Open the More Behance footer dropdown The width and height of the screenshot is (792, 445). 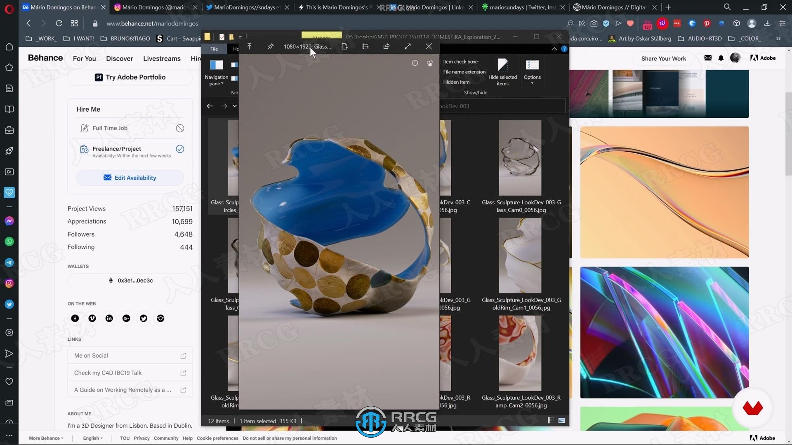tap(46, 438)
